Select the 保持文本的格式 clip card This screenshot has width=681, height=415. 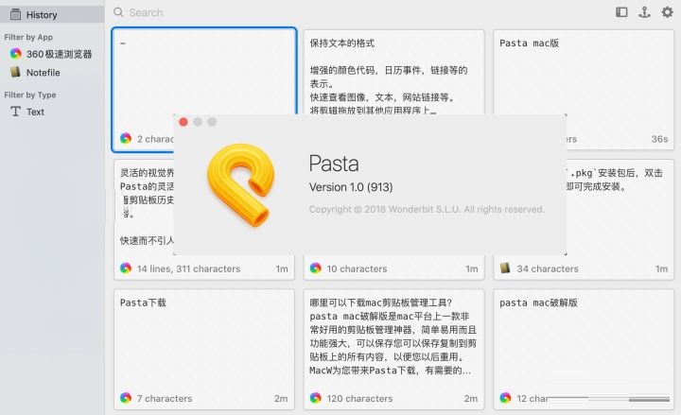[393, 72]
